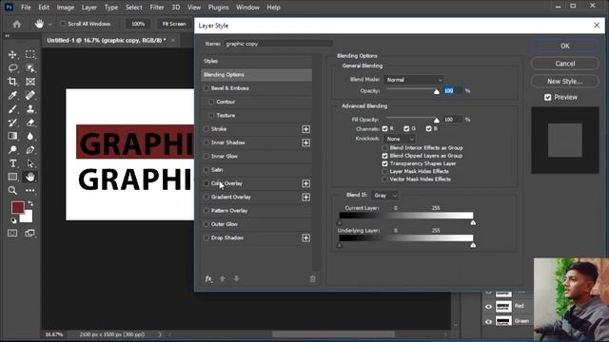Toggle Quick Mask mode icon
Screen dimensions: 609x342
click(x=12, y=233)
